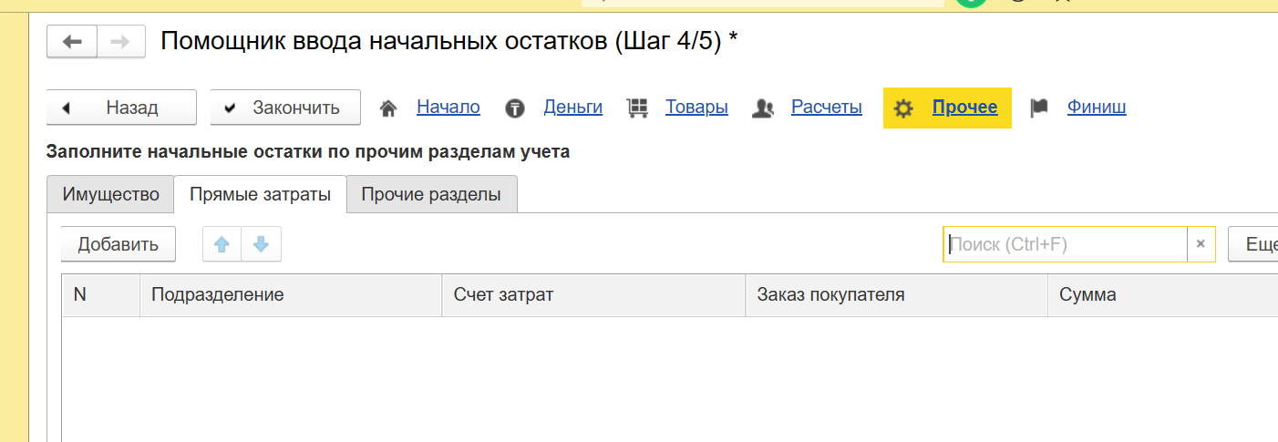The height and width of the screenshot is (442, 1278).
Task: Click the Сумма column header
Action: point(1087,295)
